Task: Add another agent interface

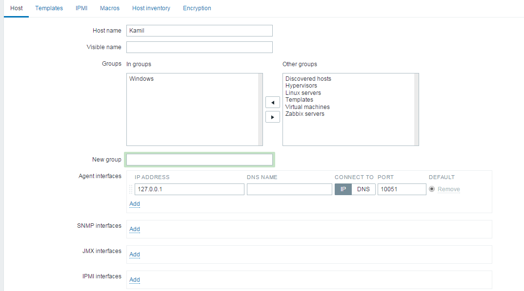Action: coord(134,204)
